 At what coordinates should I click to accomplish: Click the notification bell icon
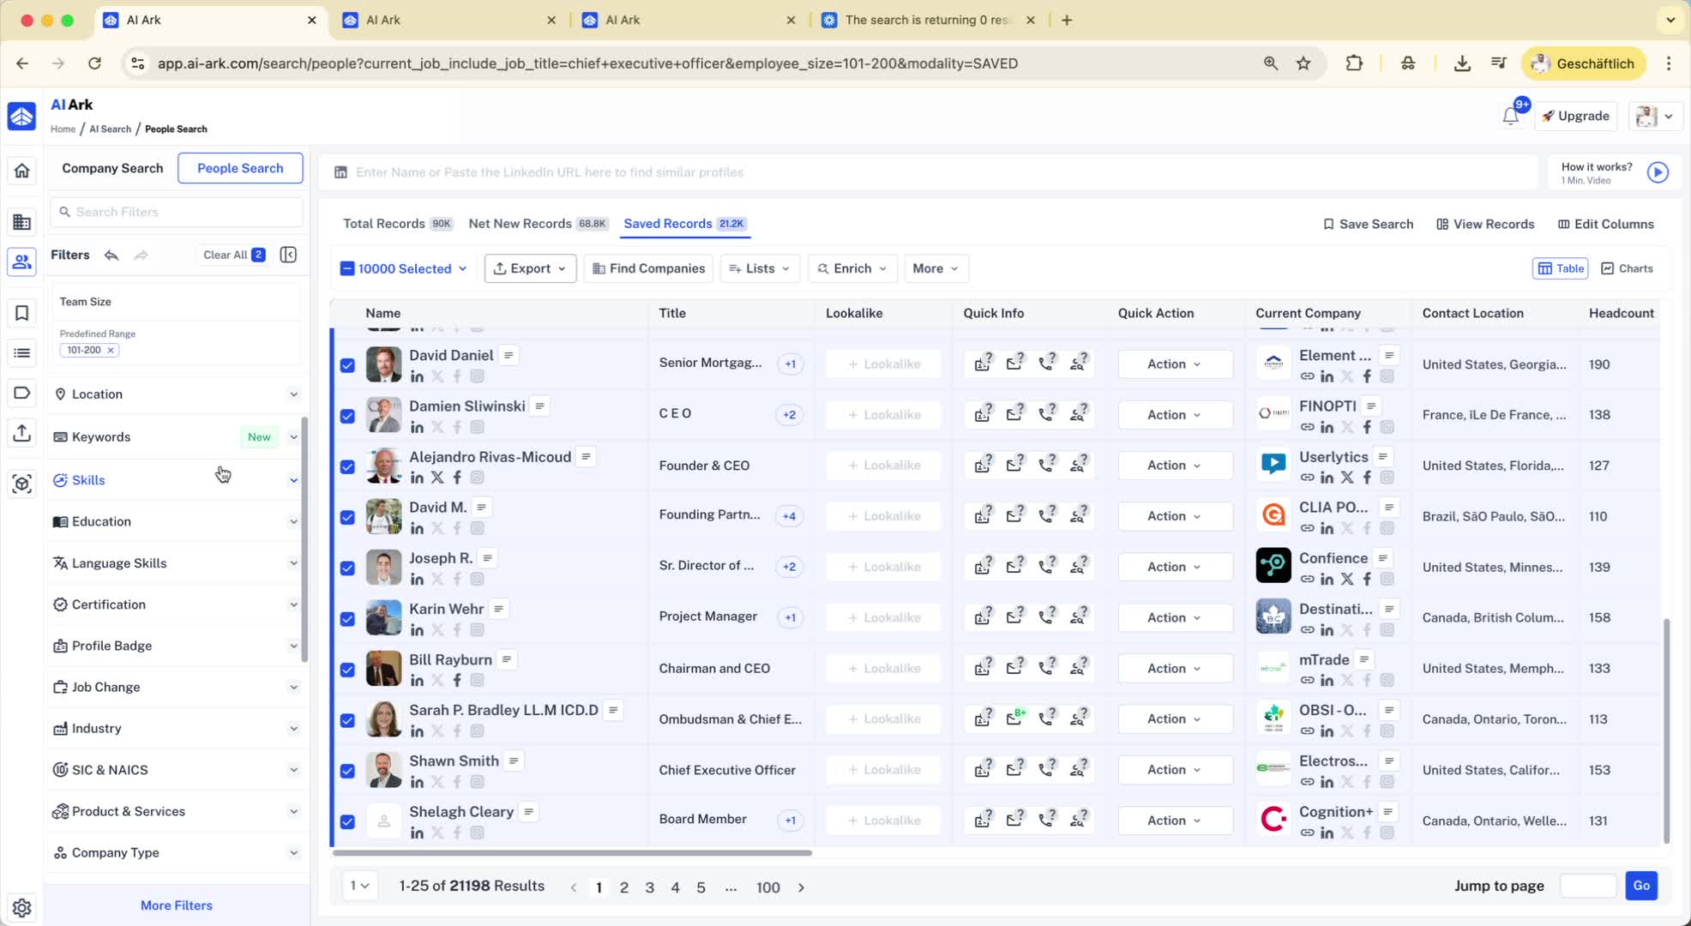(1510, 117)
